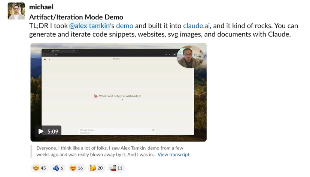Click the ship reaction with 11
310x177 pixels.
tap(116, 168)
